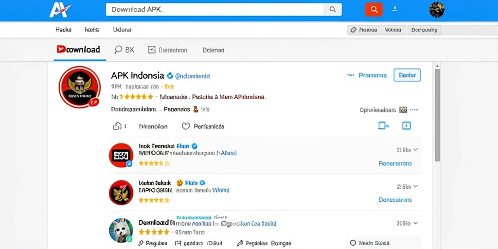Click the 'Inok Feonskal' star rating
This screenshot has height=249, width=498.
click(x=154, y=163)
